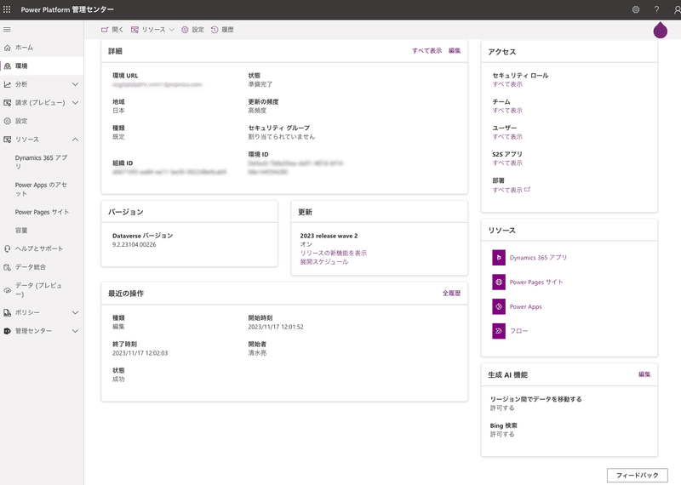Open 展開スケジュール link
Viewport: 681px width, 485px height.
[324, 262]
